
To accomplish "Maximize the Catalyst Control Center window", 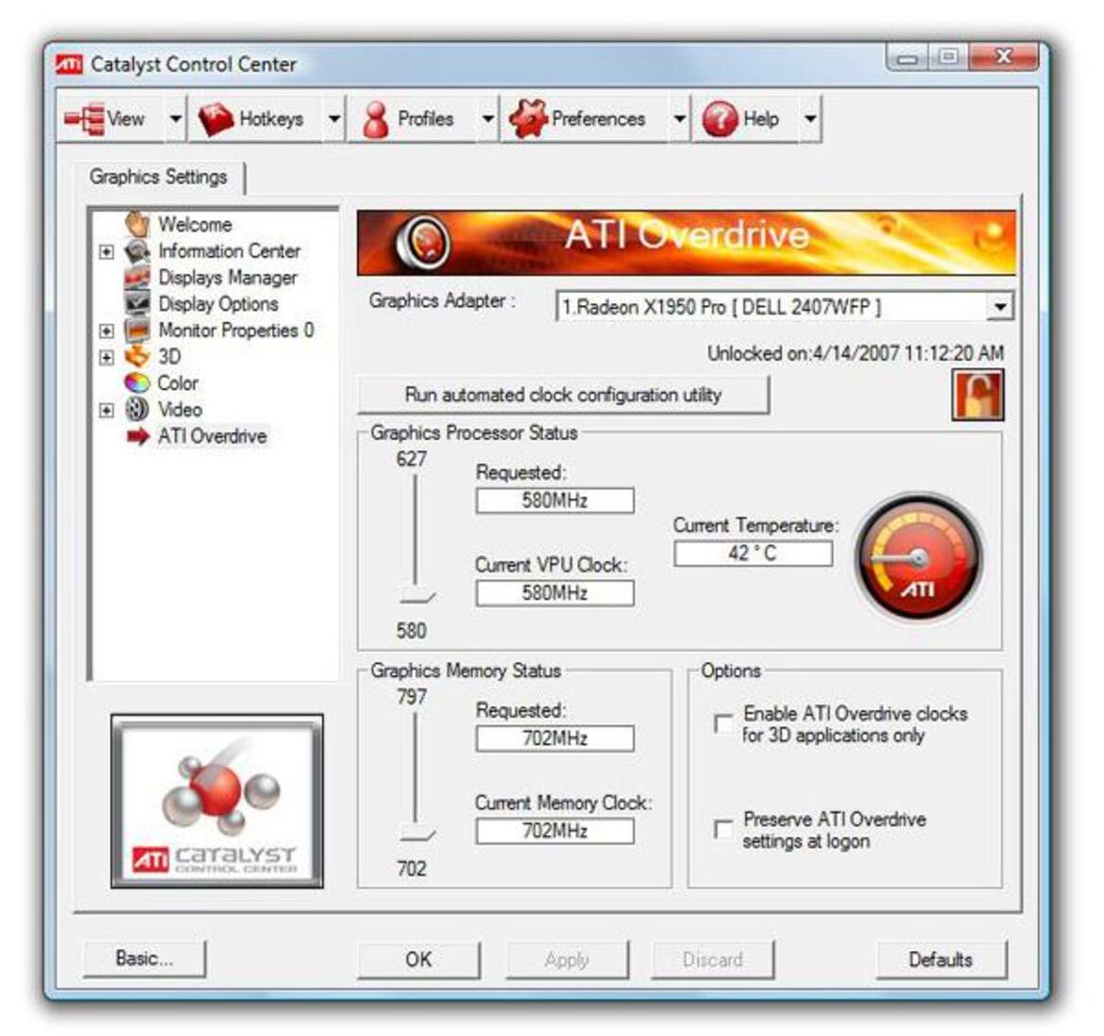I will (948, 57).
